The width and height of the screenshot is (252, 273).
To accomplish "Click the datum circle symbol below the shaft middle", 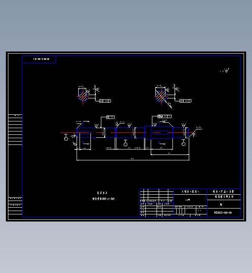I will 125,143.
